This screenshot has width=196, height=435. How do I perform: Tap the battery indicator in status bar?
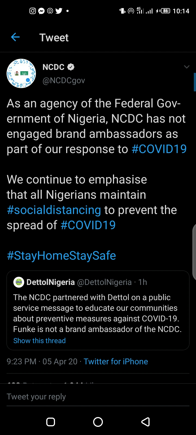coord(165,11)
